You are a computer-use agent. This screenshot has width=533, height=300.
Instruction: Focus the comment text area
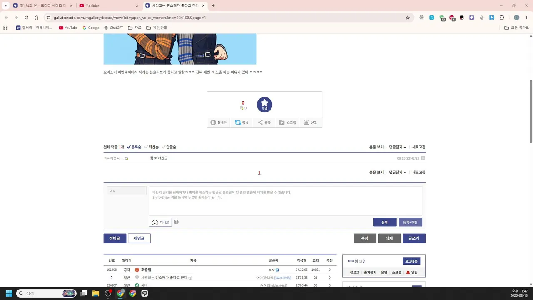(286, 201)
